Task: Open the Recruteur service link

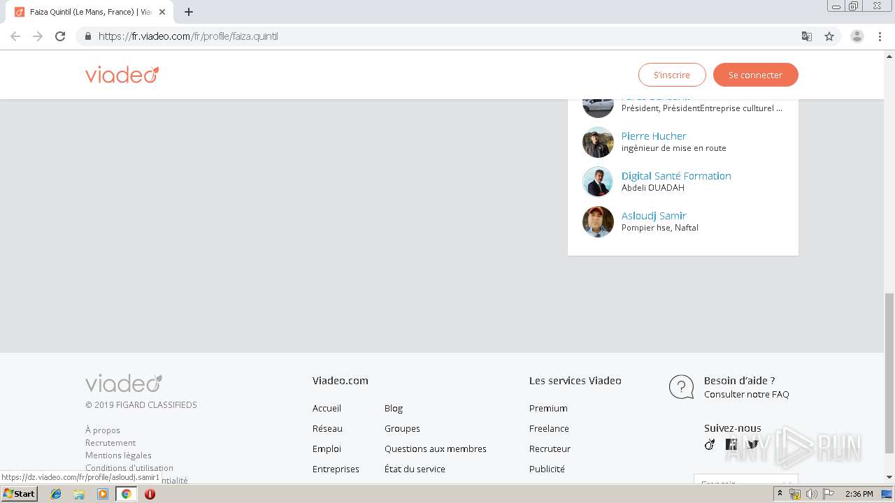Action: click(550, 449)
